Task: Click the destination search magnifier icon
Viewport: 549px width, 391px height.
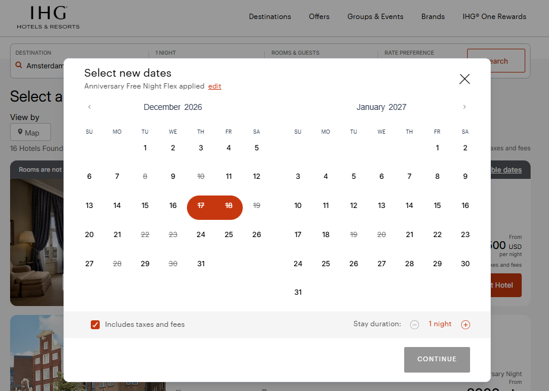Action: [19, 65]
